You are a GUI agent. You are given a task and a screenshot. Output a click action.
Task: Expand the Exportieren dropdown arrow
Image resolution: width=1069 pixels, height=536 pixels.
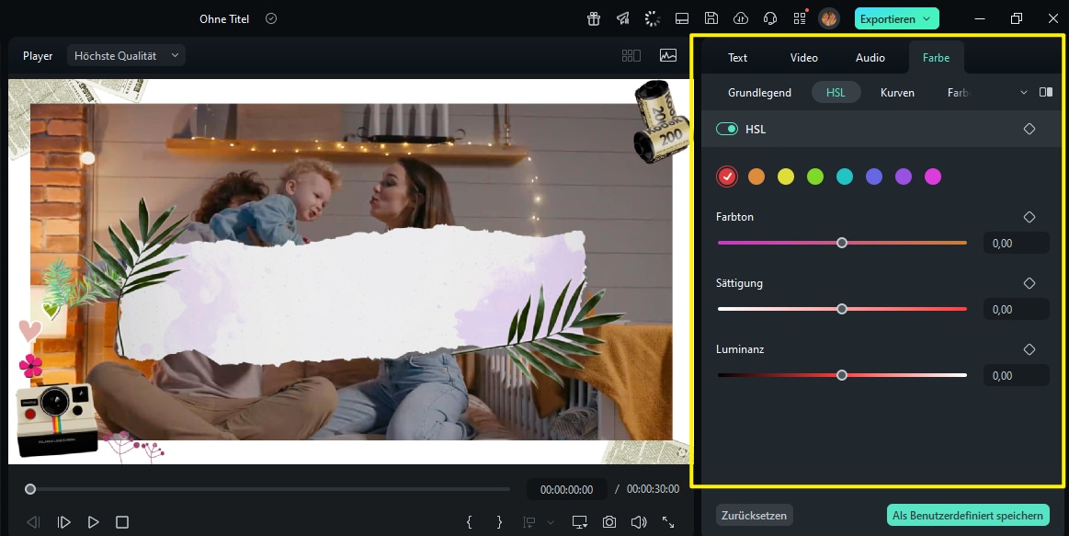(x=927, y=18)
